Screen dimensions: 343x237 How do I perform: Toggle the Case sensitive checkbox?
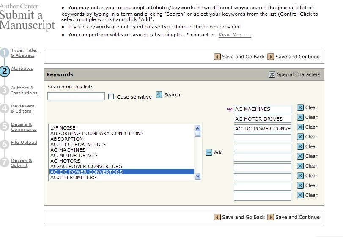[x=111, y=96]
